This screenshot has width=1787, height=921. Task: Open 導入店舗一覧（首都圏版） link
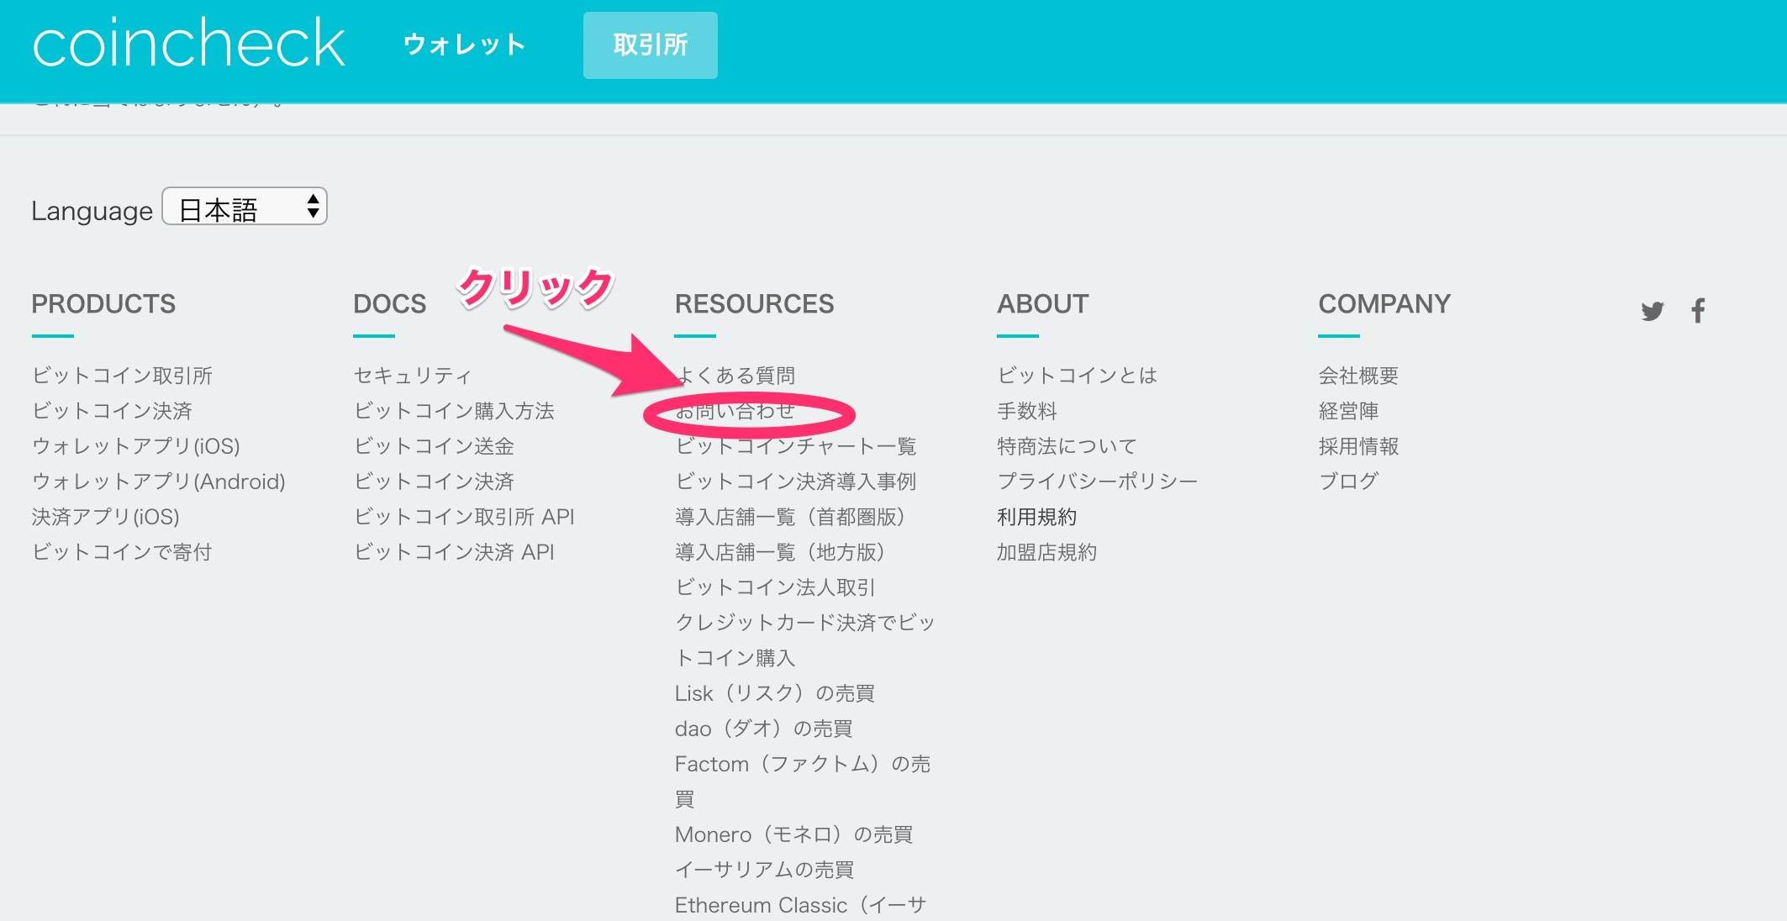(x=790, y=517)
